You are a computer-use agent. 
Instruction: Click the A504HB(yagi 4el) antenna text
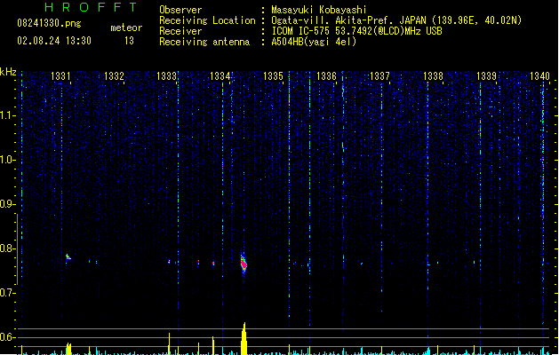click(x=314, y=42)
